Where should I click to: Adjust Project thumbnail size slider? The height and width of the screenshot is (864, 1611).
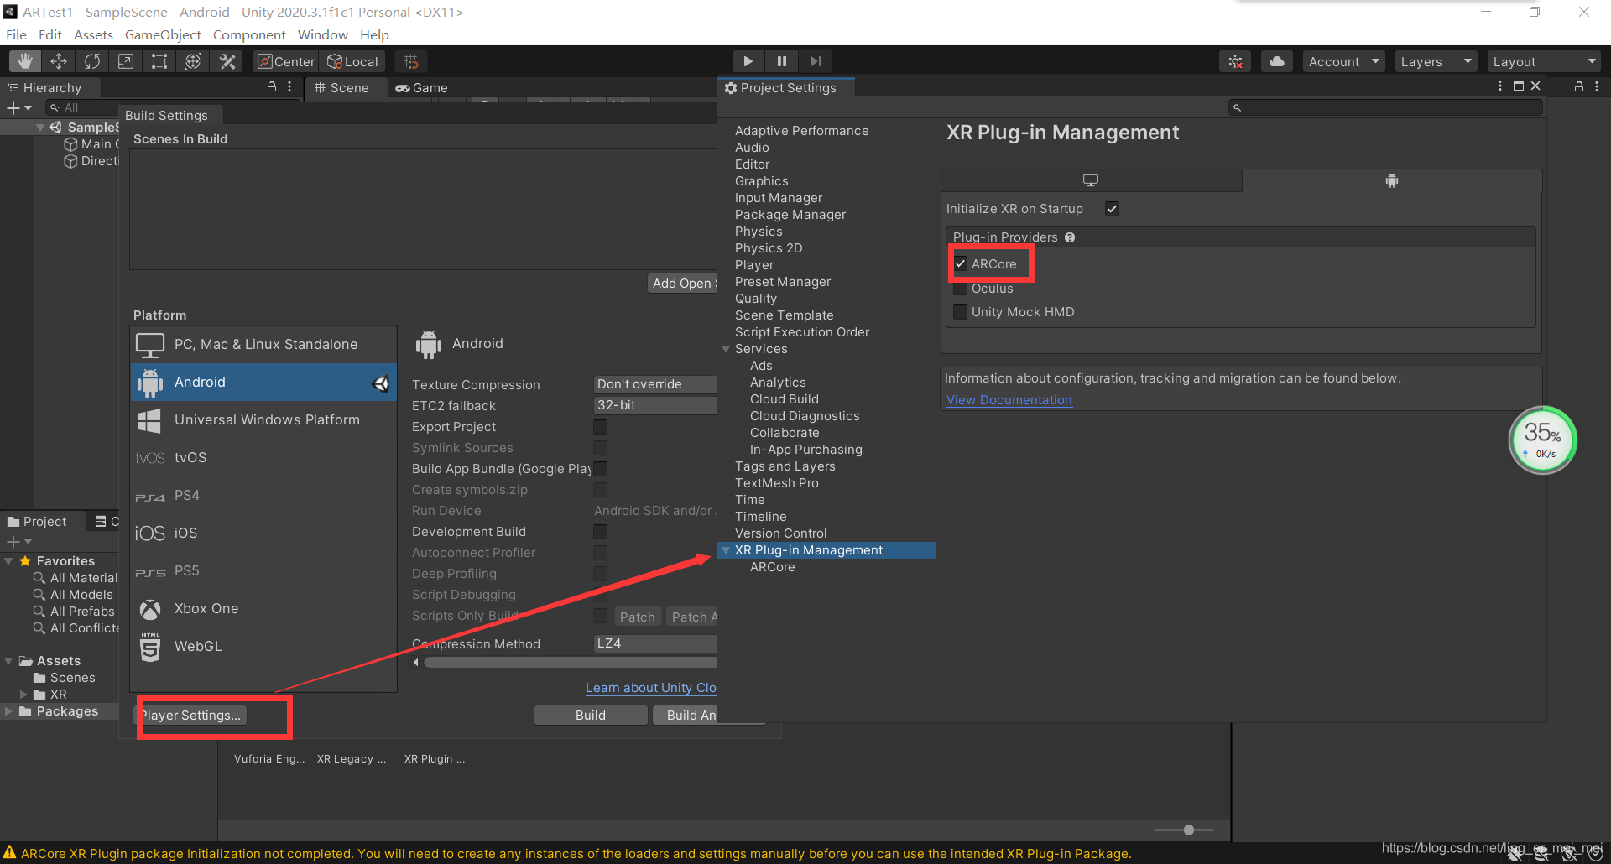[1188, 830]
